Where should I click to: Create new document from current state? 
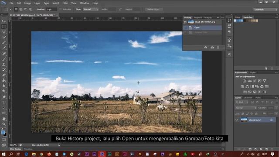(206, 48)
